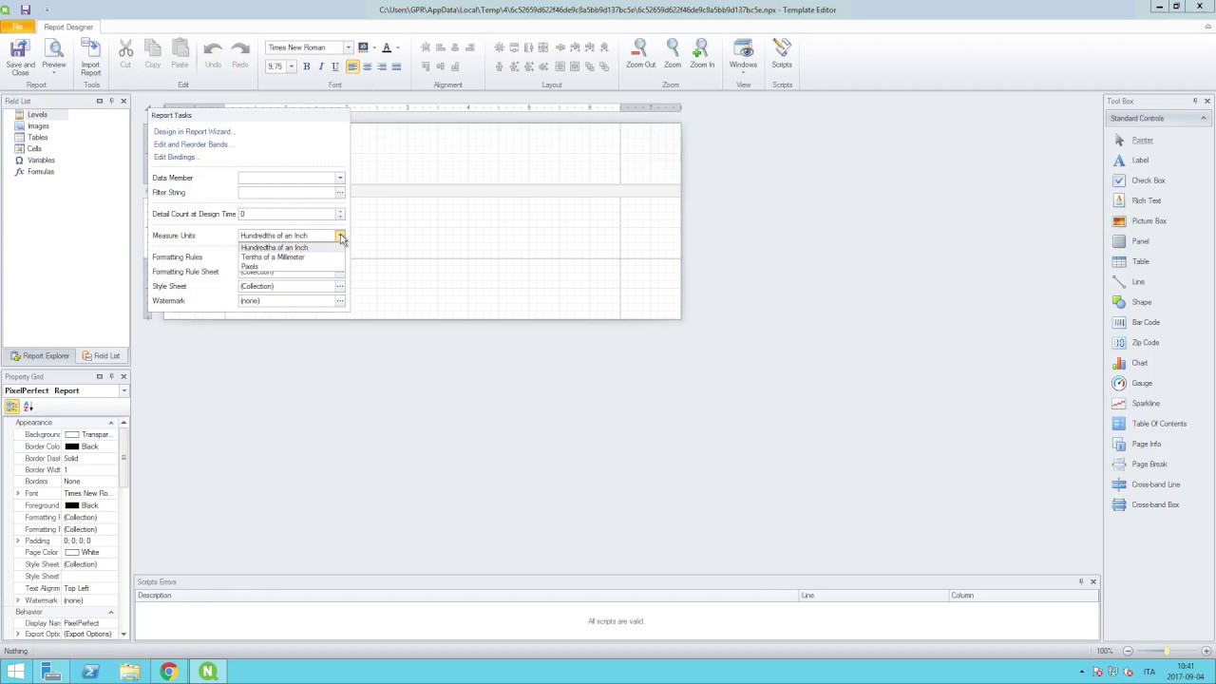Choose Hundredths of an Inch option
The height and width of the screenshot is (684, 1216).
pos(275,248)
